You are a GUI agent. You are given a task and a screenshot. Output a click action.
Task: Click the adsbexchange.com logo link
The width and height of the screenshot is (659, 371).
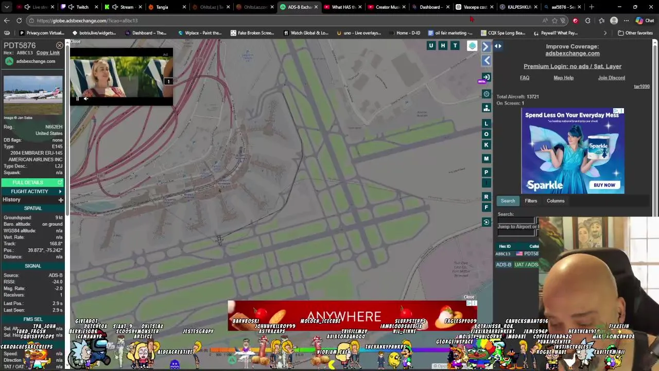[x=30, y=61]
